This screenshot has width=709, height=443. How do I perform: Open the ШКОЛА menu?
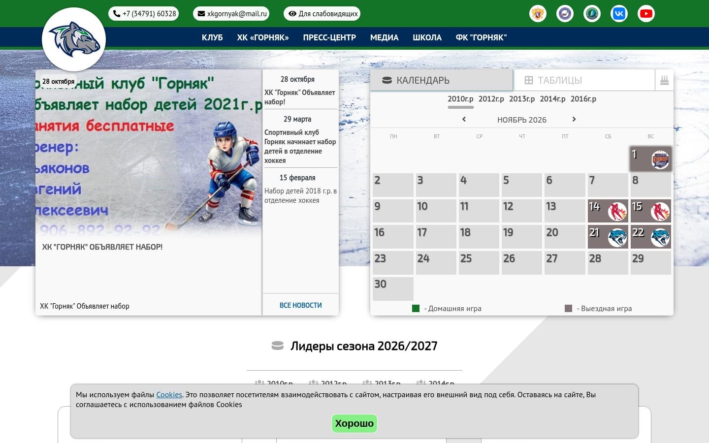tap(427, 37)
